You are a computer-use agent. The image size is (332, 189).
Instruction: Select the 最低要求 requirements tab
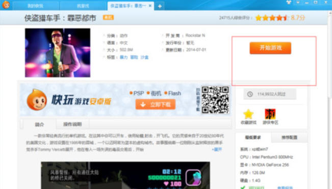click(x=253, y=138)
